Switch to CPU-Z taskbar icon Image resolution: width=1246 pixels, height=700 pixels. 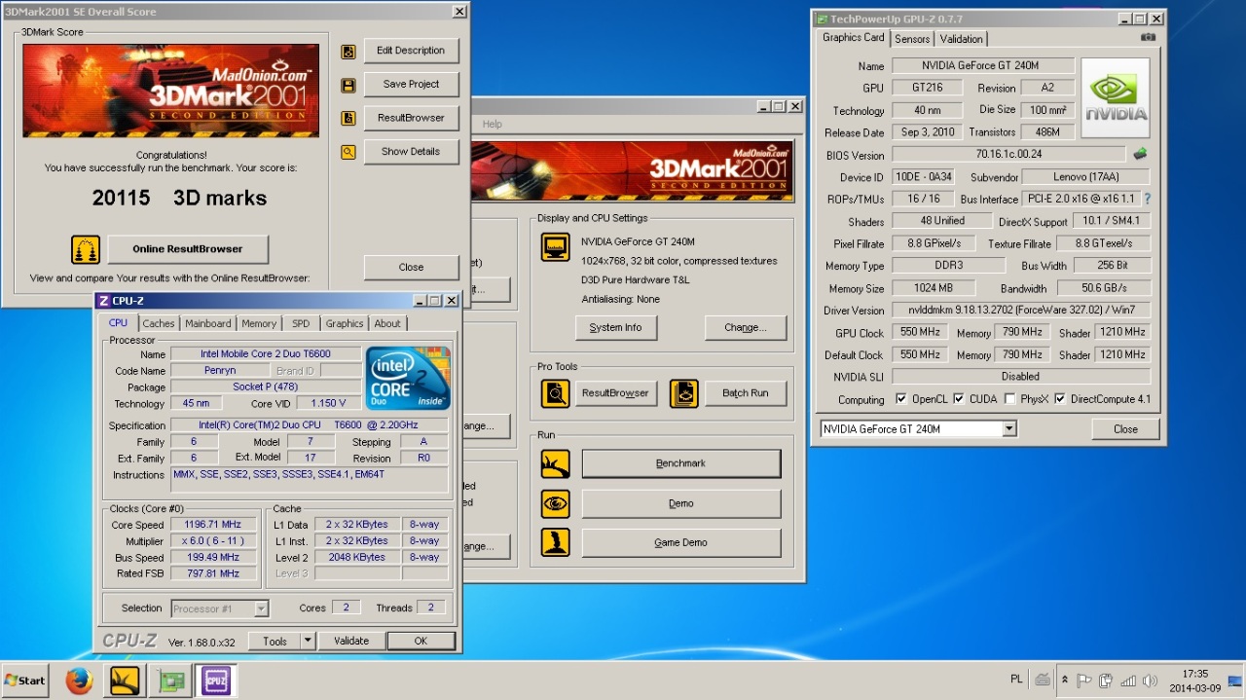[215, 681]
